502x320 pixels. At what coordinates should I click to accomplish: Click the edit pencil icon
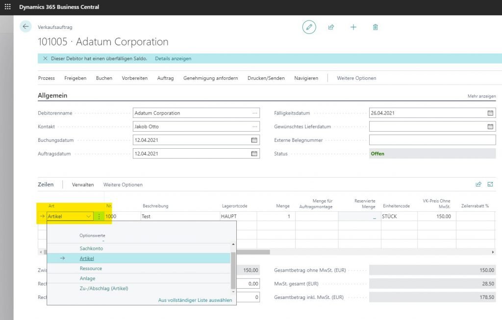(309, 27)
